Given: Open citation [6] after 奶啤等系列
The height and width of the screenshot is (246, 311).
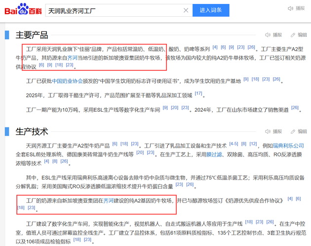Looking at the screenshot, I should click(223, 47).
